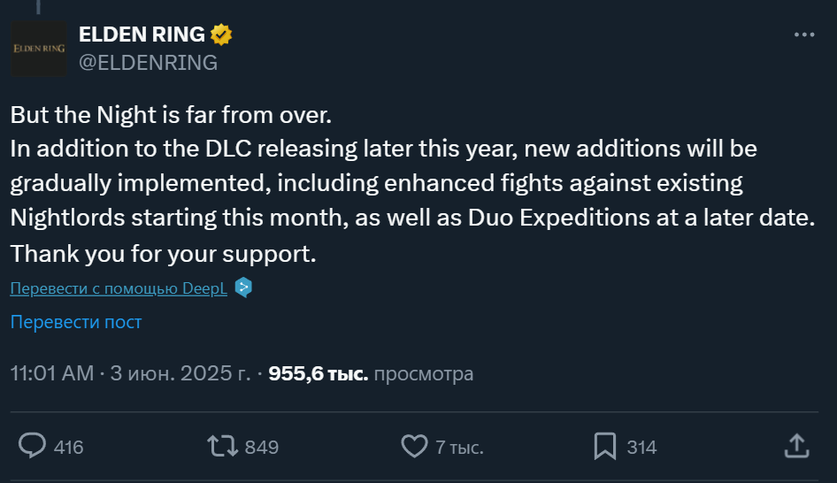Viewport: 837px width, 483px height.
Task: Click the repost arrows icon
Action: [222, 446]
